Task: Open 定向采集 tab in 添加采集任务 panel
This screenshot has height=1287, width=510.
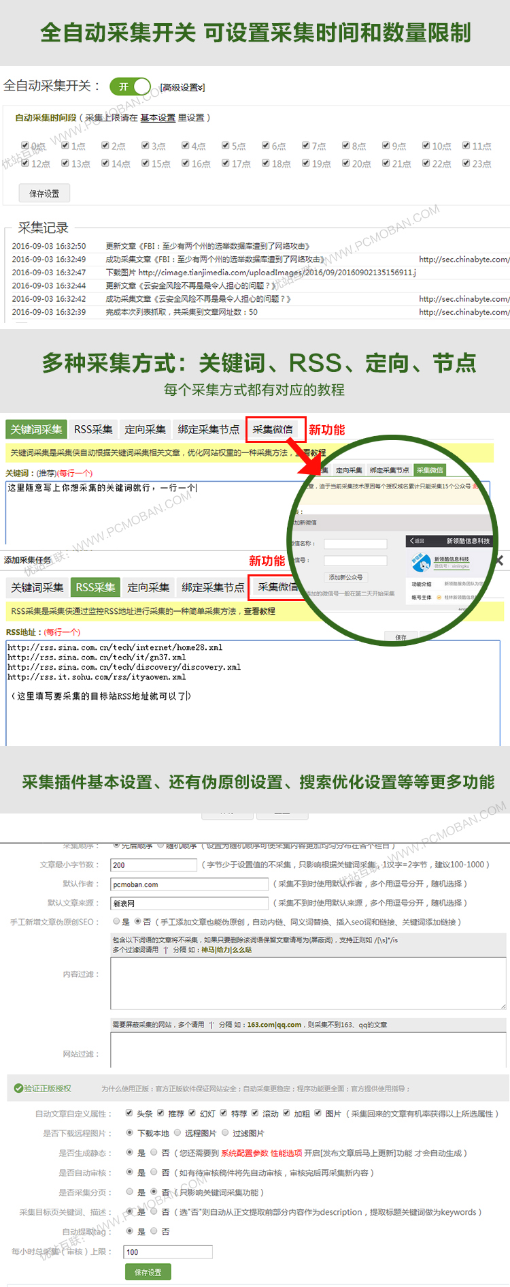Action: click(148, 587)
